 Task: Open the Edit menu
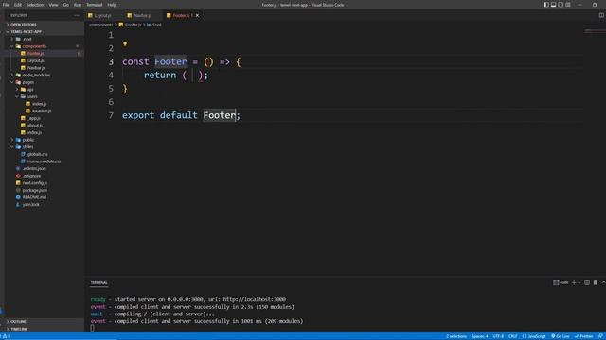click(18, 5)
